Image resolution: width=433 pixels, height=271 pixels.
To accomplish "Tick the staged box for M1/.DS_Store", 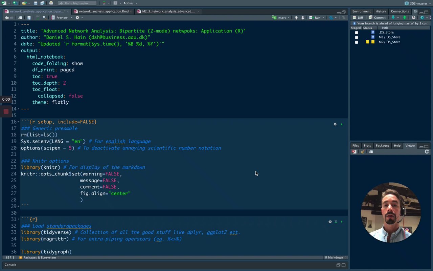I will click(356, 37).
